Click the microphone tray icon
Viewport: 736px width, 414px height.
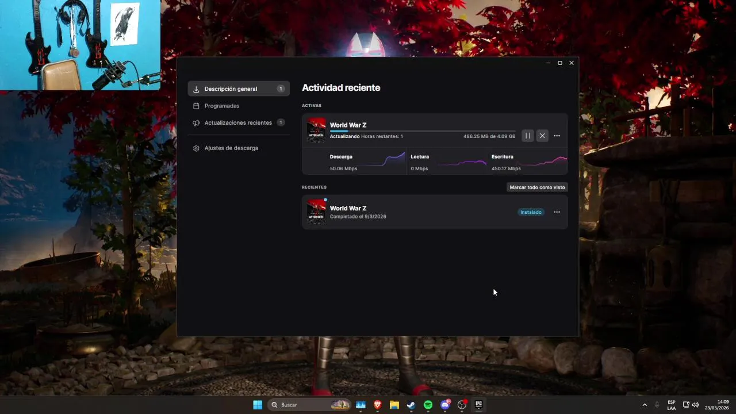click(x=657, y=405)
